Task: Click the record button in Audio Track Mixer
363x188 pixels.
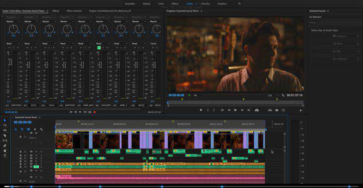Action: click(94, 112)
